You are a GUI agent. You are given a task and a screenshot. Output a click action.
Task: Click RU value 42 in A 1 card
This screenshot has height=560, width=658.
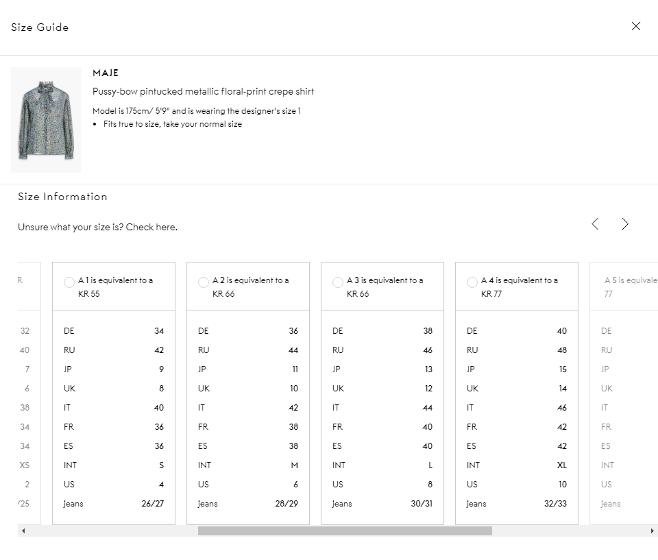(158, 350)
